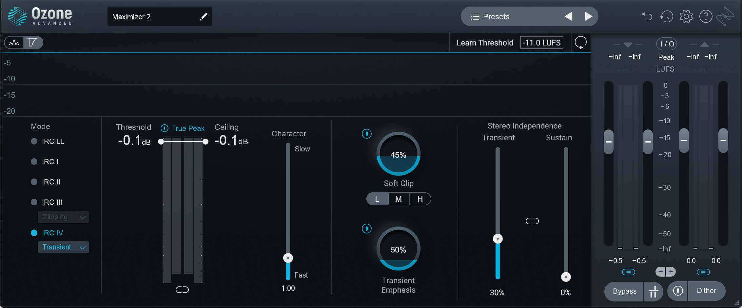Click the Character value 1.00
Screen dimensions: 742x308
(288, 288)
